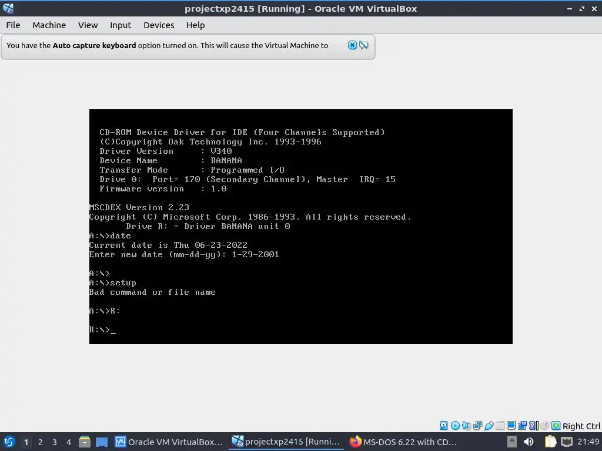Open the LXQt start menu icon
The image size is (602, 451).
[9, 442]
